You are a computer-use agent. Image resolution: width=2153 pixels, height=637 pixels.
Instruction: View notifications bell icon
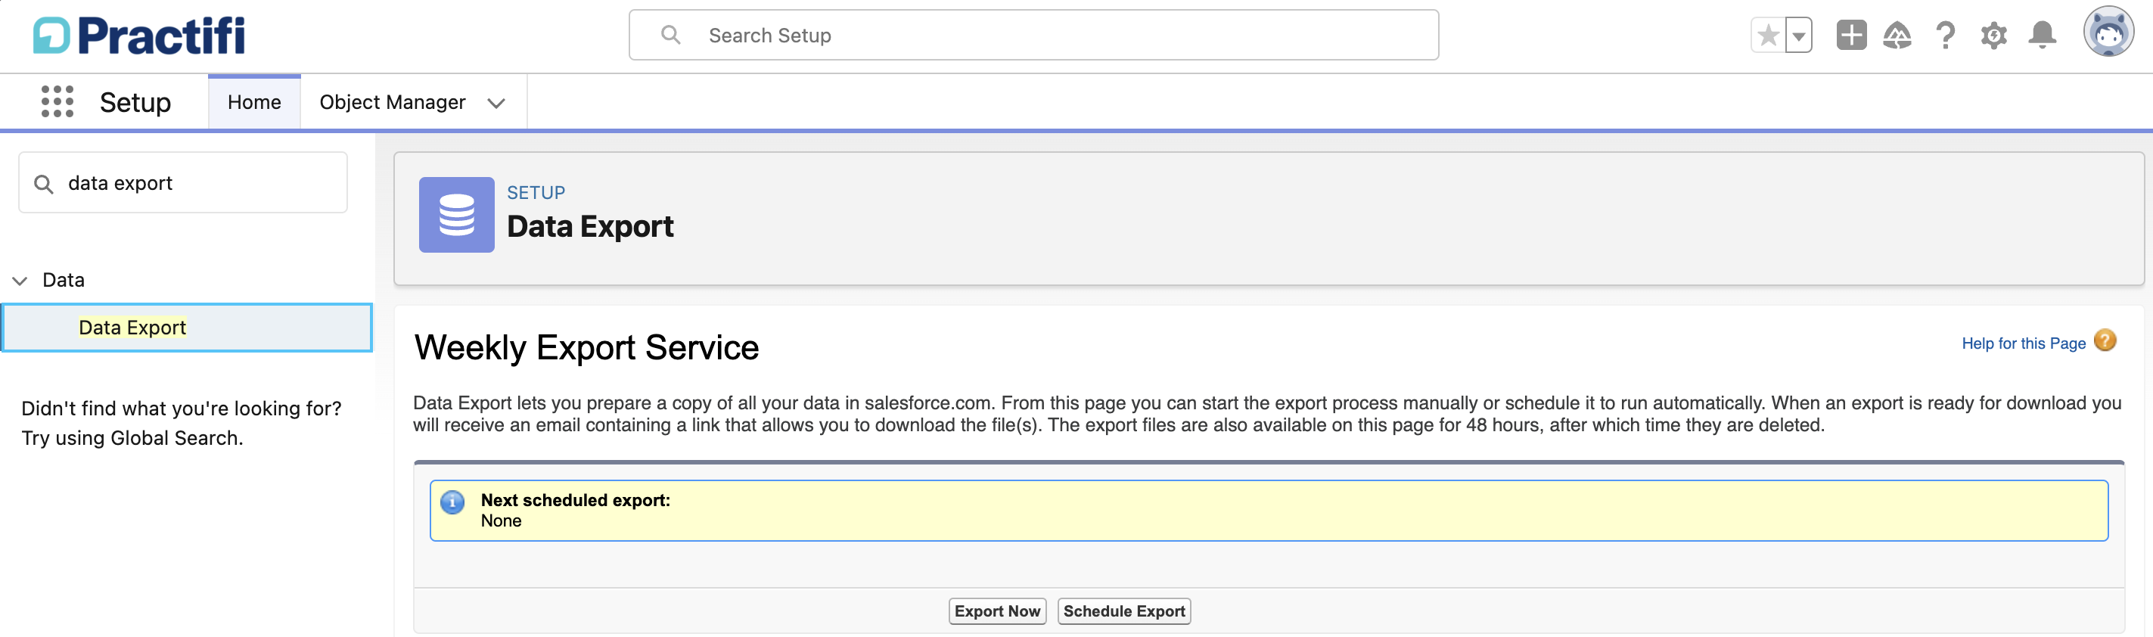point(2042,35)
